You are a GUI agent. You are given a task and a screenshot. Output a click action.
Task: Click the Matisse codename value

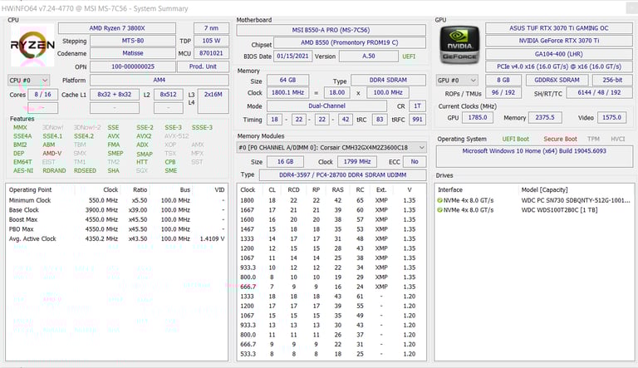coord(133,53)
